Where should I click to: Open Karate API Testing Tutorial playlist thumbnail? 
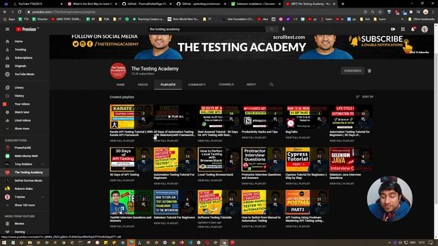131,117
